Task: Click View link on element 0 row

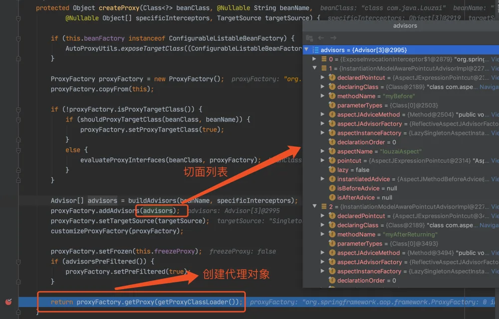Action: tap(495, 59)
